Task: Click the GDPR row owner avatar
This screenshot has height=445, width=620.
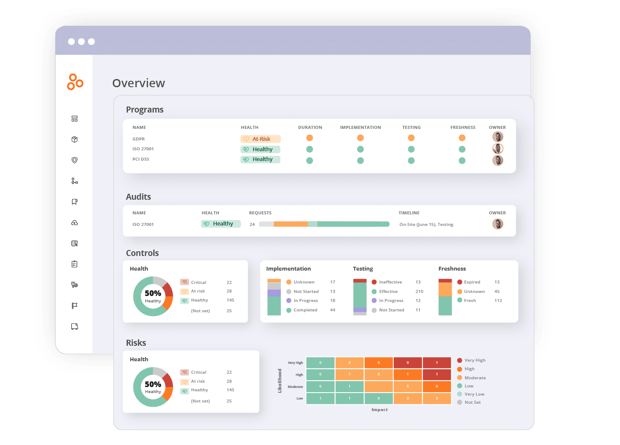Action: [x=498, y=137]
